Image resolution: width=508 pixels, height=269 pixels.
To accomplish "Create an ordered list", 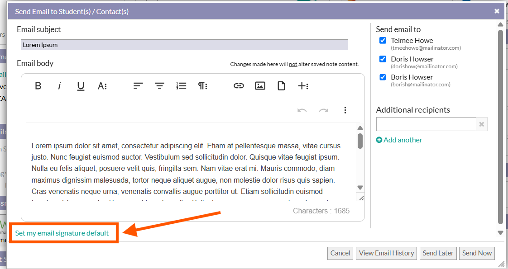I will tap(181, 86).
